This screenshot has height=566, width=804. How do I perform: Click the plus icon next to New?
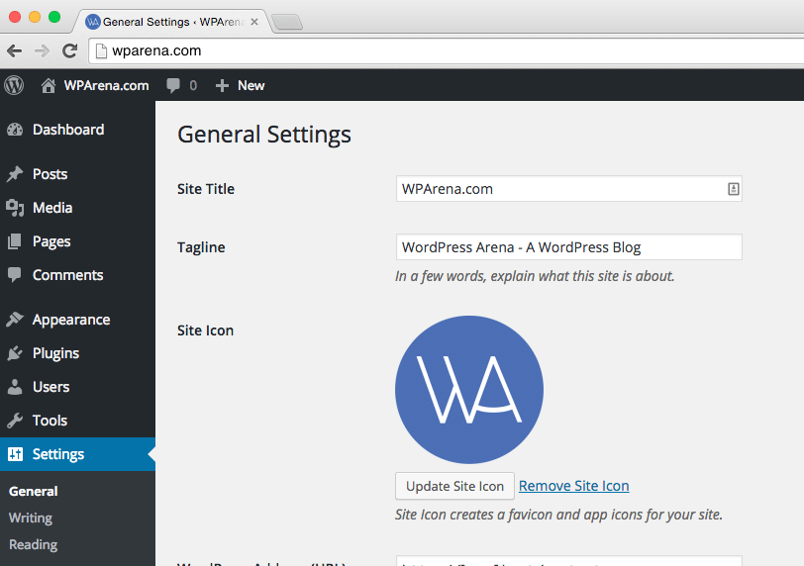[x=222, y=85]
